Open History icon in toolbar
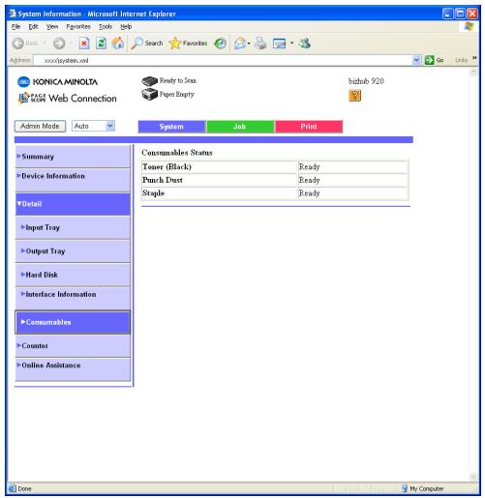 (220, 44)
